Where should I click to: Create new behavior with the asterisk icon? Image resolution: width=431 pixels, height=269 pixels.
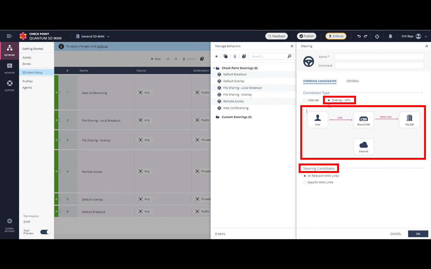click(216, 56)
